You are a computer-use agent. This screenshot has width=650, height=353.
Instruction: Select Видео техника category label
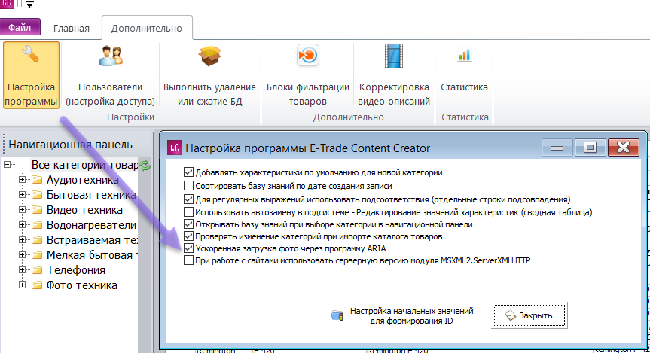point(84,210)
